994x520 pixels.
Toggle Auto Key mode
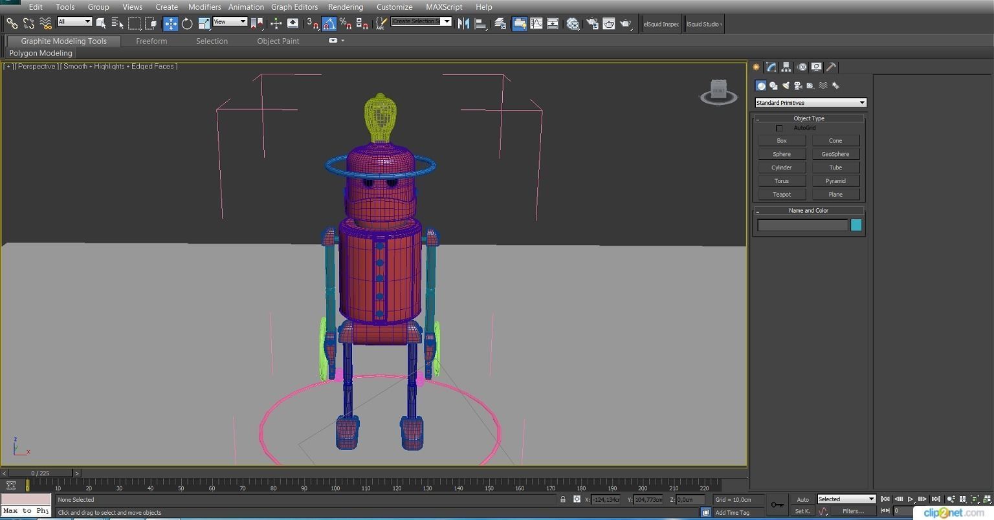802,499
